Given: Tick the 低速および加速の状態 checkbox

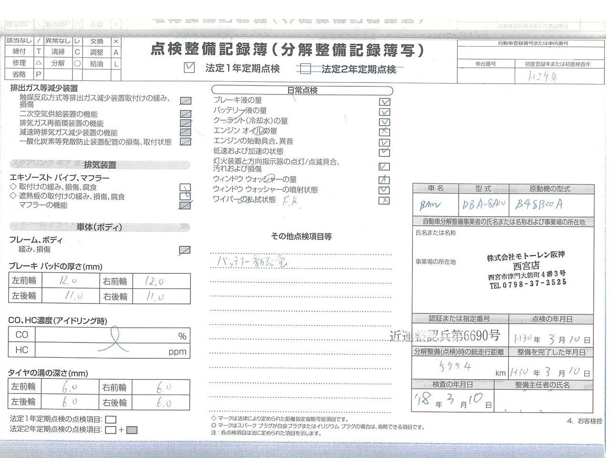Looking at the screenshot, I should point(384,153).
